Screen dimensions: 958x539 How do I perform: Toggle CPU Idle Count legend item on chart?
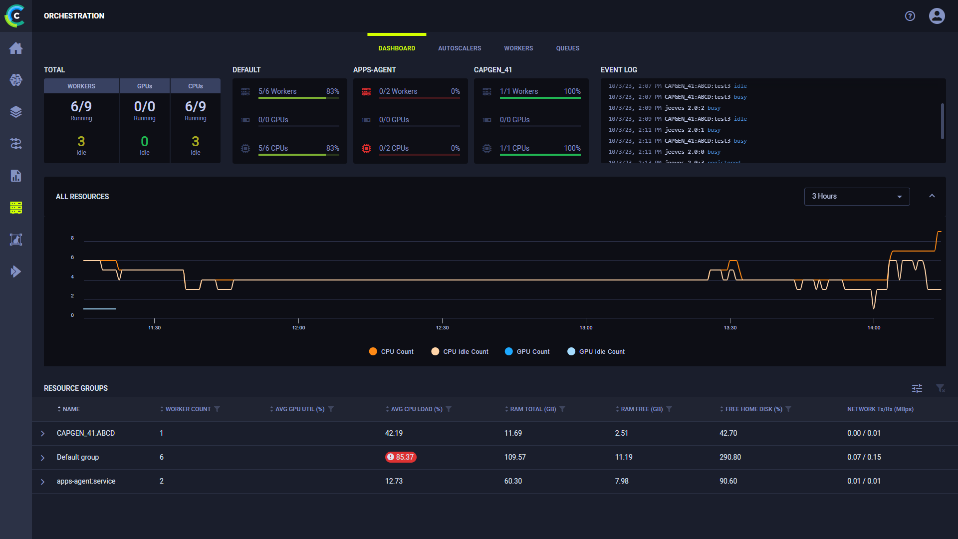461,351
